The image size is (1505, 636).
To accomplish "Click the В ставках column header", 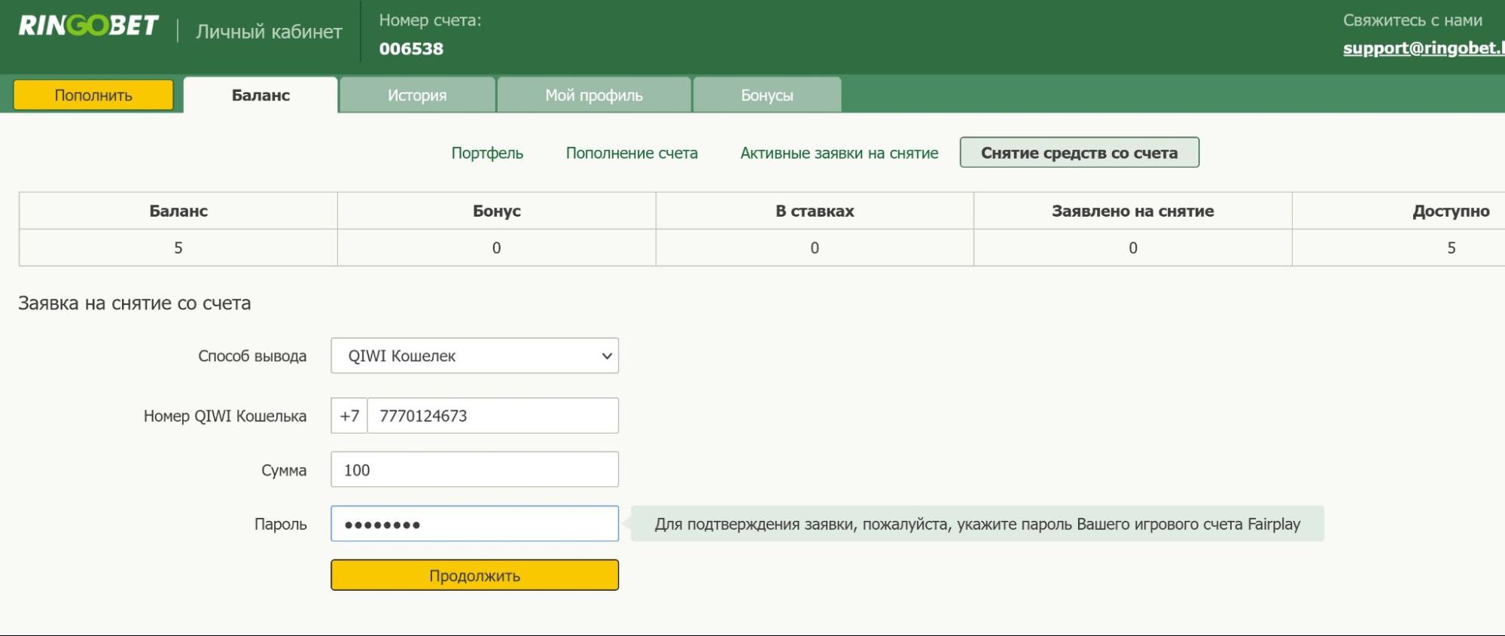I will pos(815,211).
